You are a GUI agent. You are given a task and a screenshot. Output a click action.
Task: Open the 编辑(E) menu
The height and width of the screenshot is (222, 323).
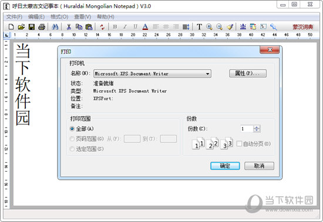pyautogui.click(x=36, y=16)
